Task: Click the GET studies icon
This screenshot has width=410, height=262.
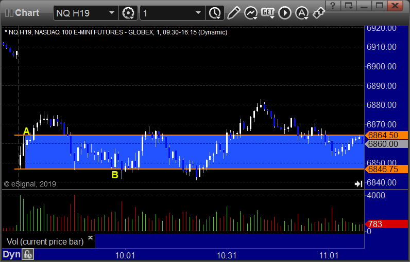Action: [x=268, y=13]
